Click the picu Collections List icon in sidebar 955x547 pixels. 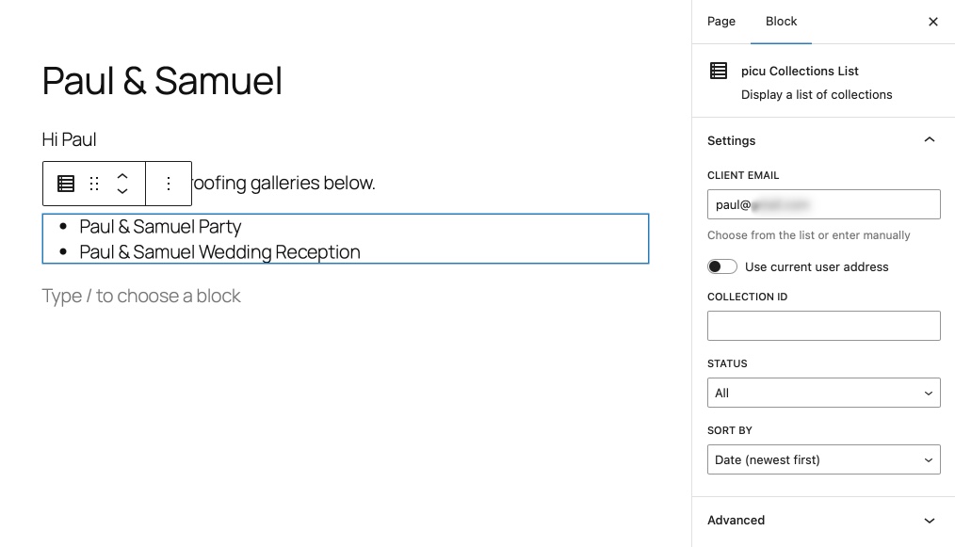pos(719,71)
